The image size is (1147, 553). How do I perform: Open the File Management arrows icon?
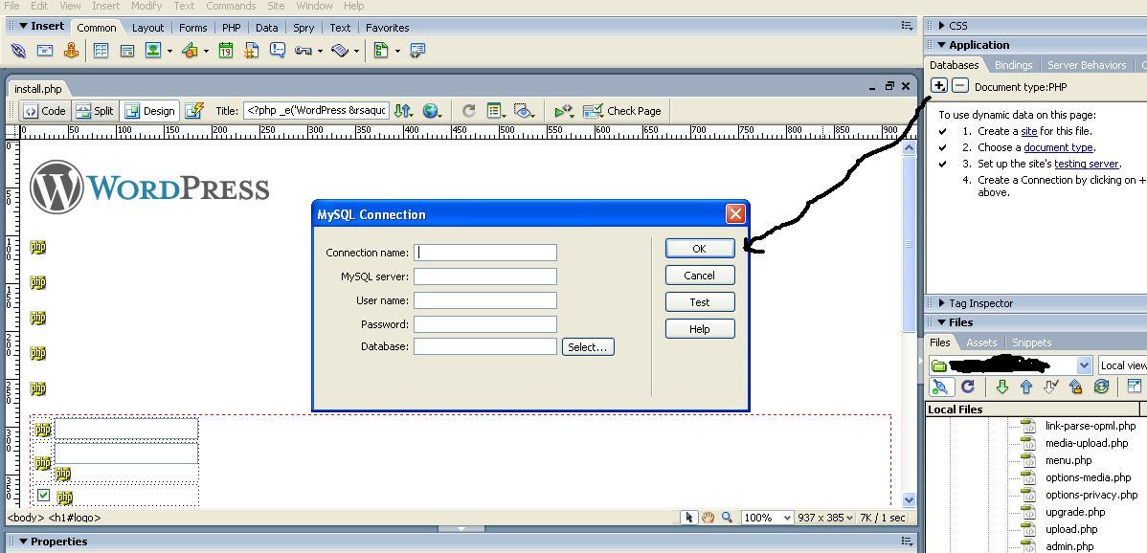pos(402,111)
